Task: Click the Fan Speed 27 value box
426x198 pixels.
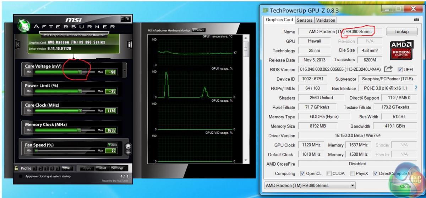Action: 111,151
